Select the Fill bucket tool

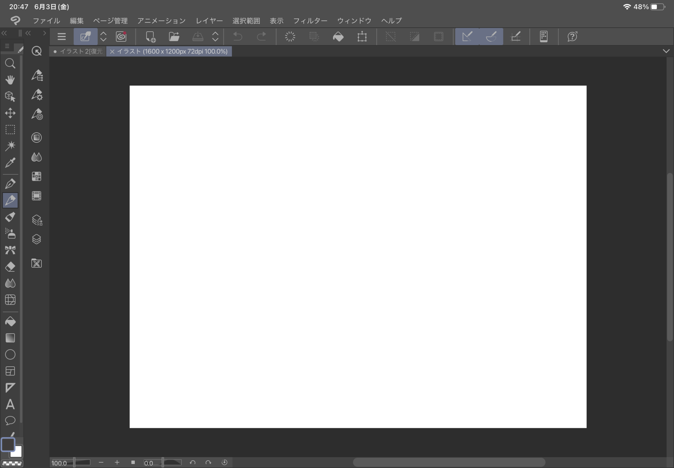pos(10,322)
